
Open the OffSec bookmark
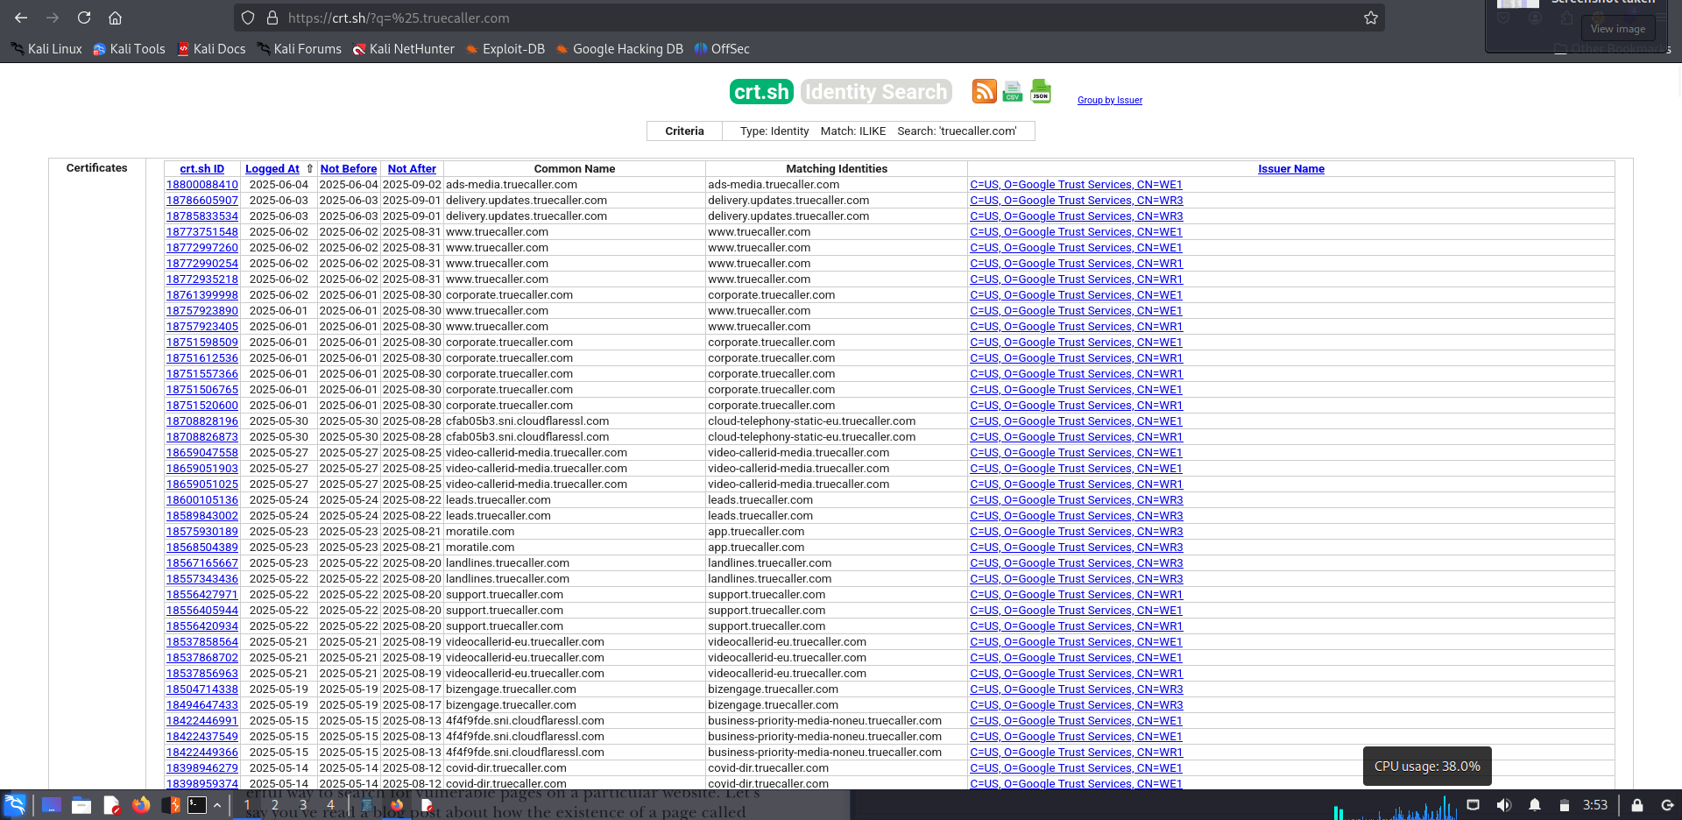click(x=722, y=49)
